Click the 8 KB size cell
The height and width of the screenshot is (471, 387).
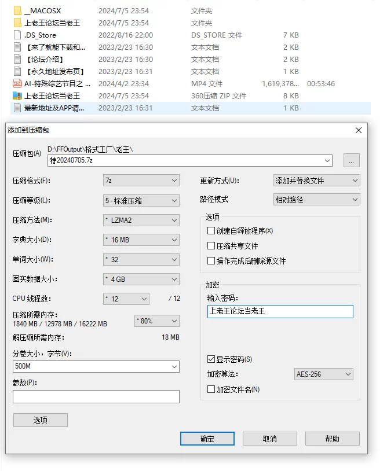coord(291,96)
